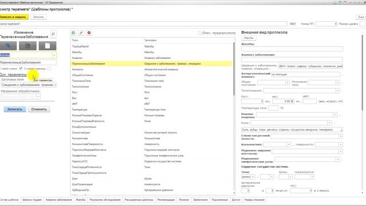Open 'Подкожно-жировая клетчатка' dropdown
The image size is (366, 206).
(x=341, y=151)
